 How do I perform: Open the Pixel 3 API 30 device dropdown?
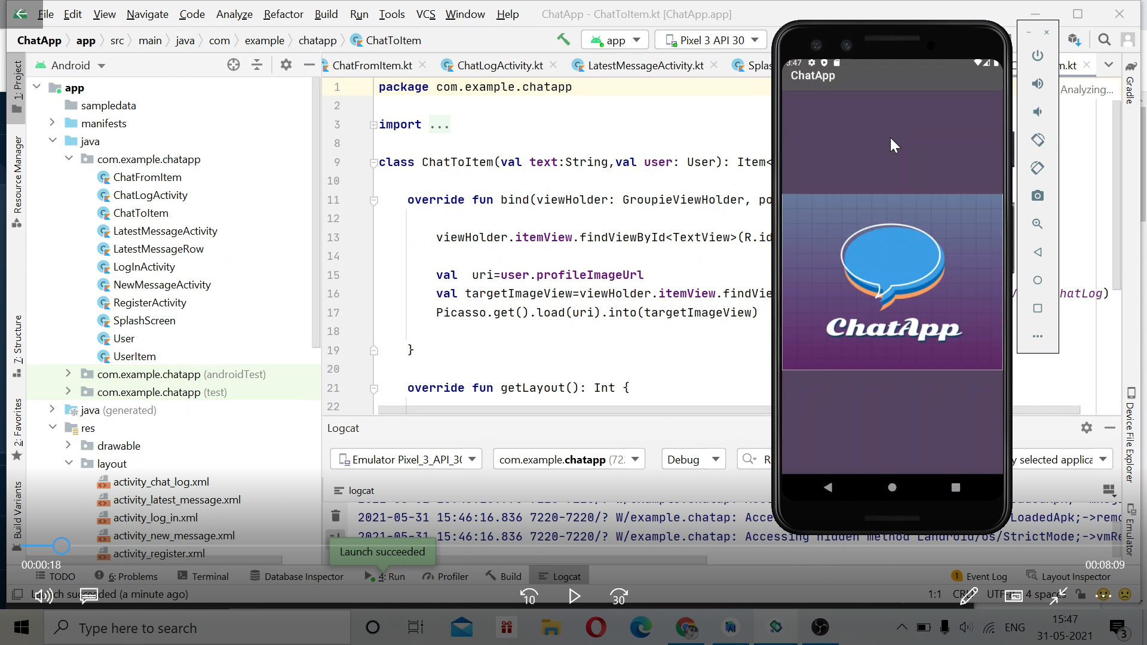point(711,40)
